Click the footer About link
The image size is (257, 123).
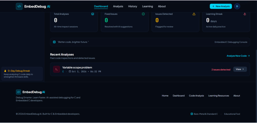[237, 96]
